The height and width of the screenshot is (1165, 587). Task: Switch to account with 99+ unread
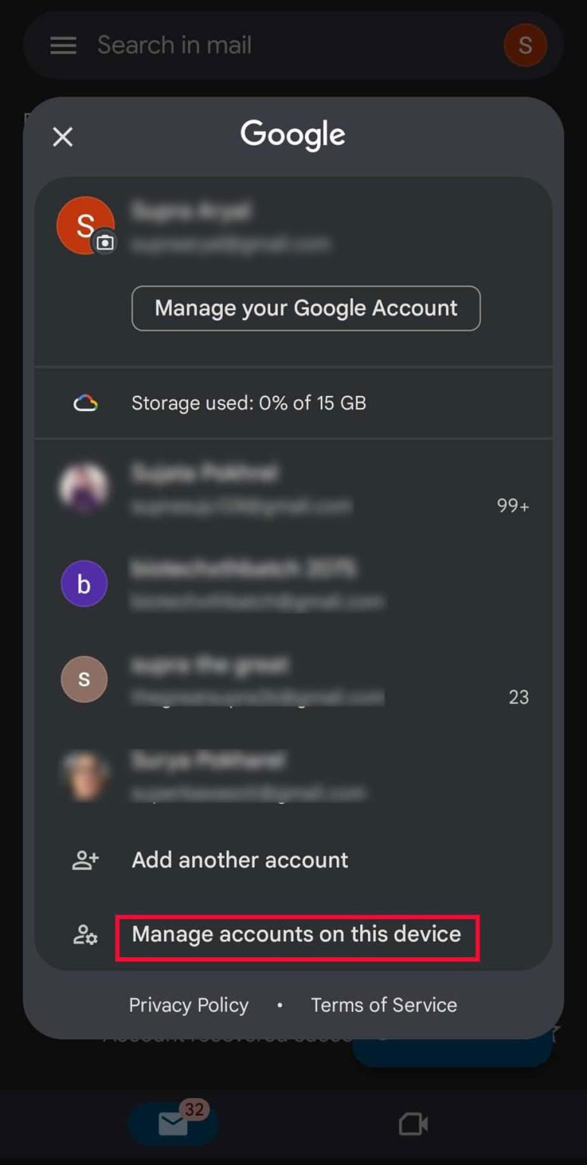[293, 488]
